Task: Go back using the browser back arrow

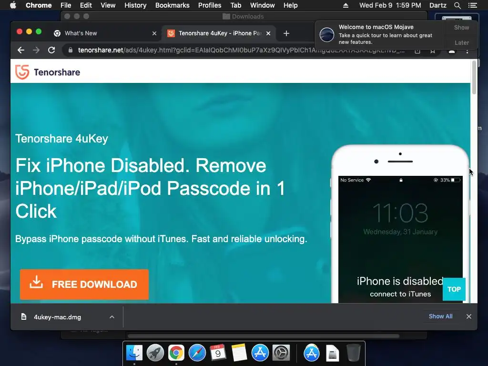Action: click(21, 50)
